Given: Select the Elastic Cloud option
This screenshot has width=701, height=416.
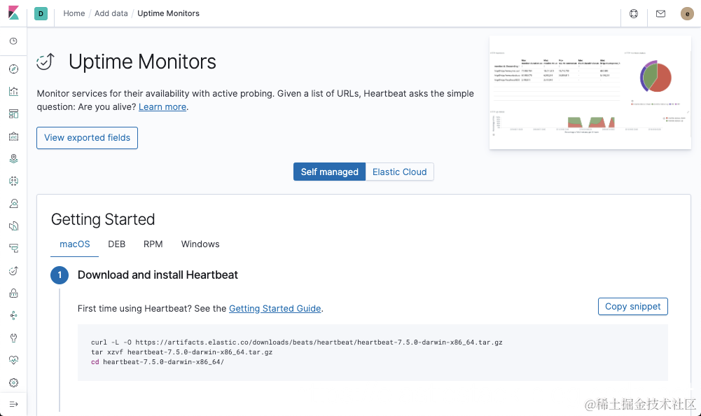Looking at the screenshot, I should point(400,172).
